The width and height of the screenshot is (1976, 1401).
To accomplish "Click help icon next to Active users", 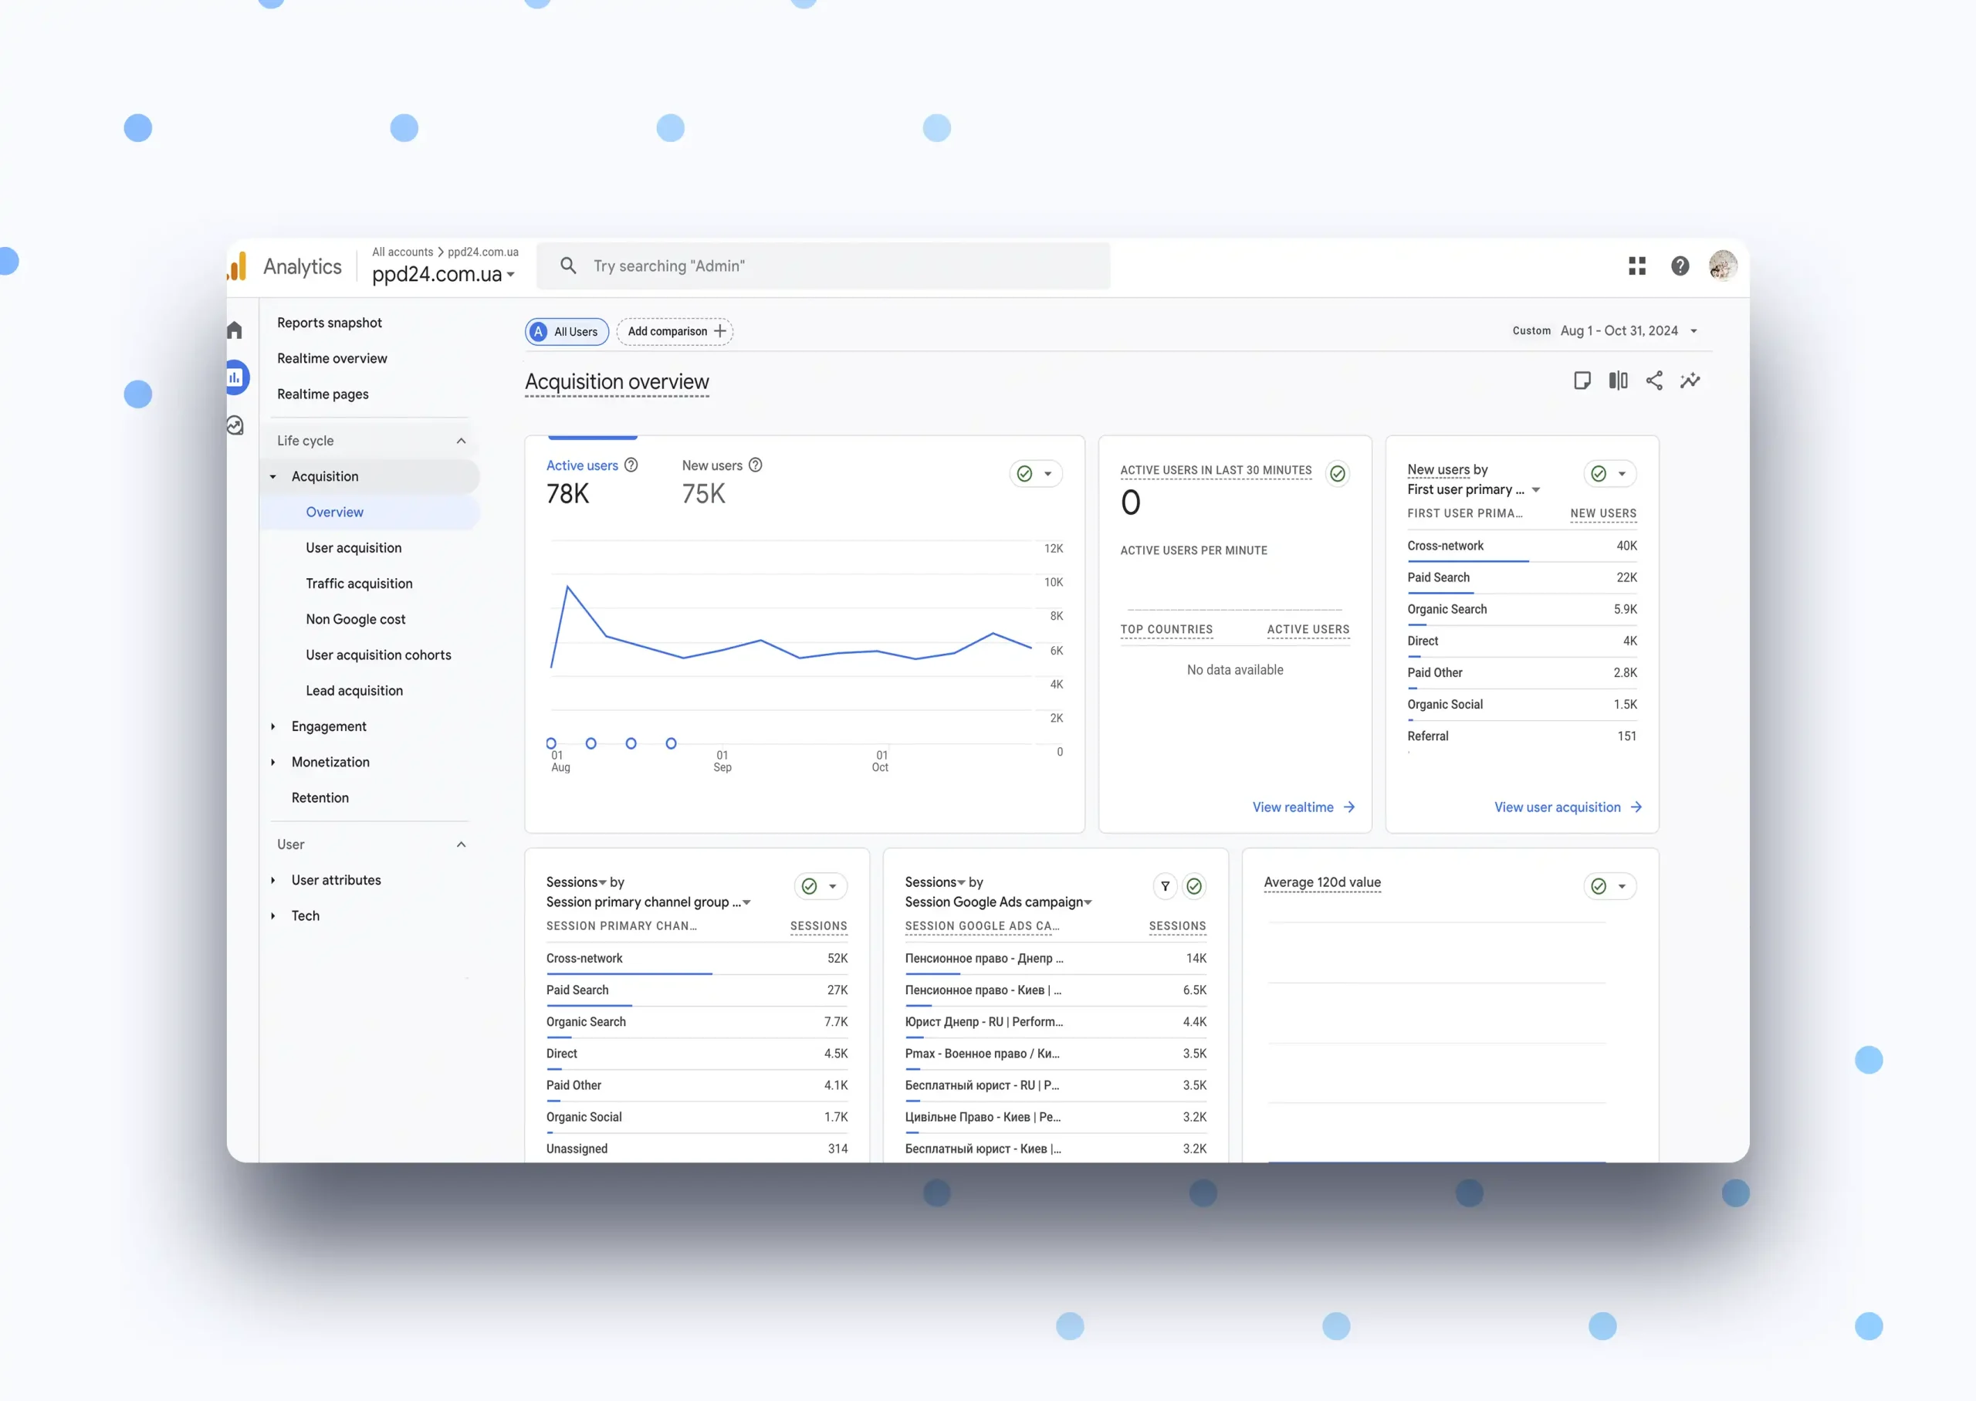I will [631, 465].
